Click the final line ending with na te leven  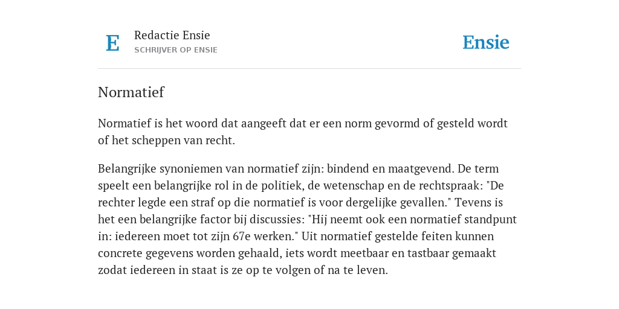(x=243, y=270)
